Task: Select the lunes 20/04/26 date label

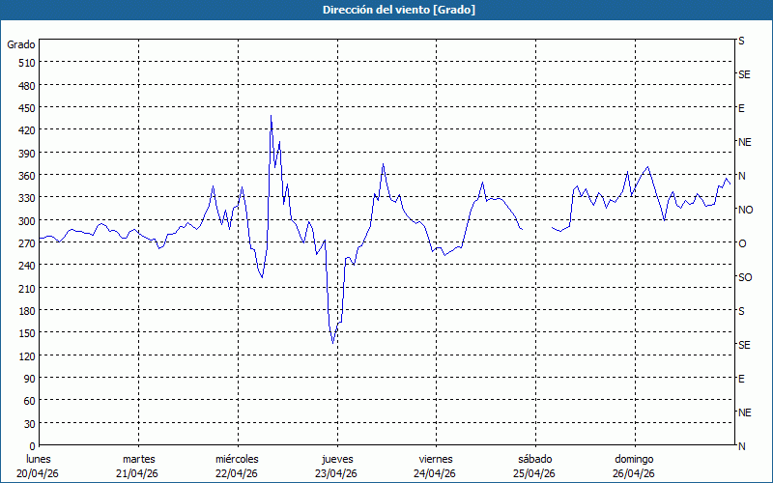Action: tap(39, 466)
